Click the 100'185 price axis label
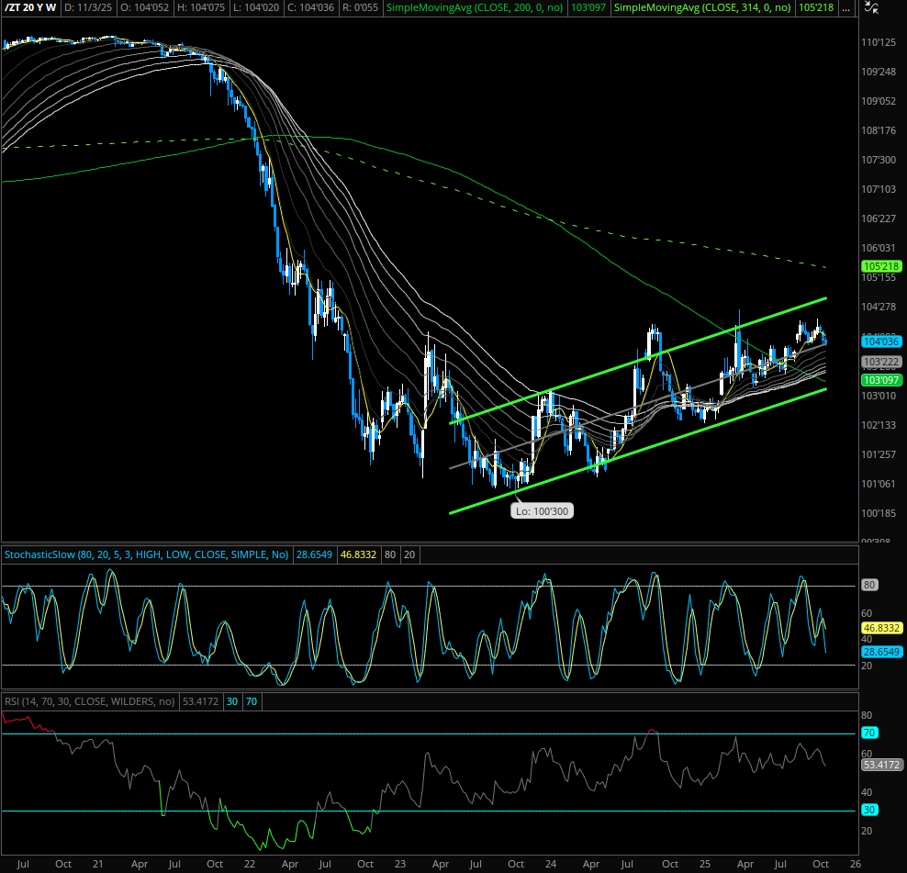The height and width of the screenshot is (873, 907). click(878, 513)
